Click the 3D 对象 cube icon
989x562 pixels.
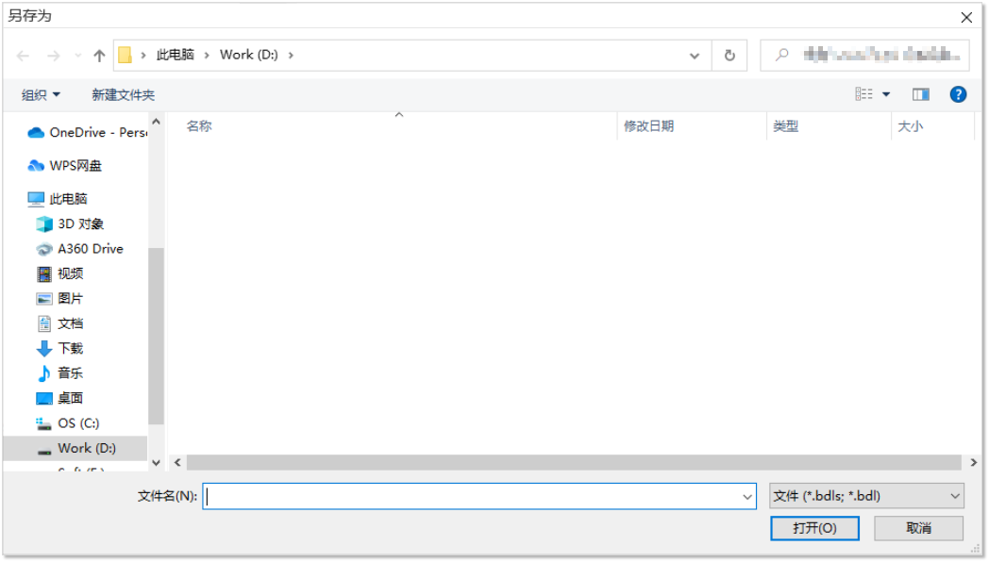pos(44,223)
